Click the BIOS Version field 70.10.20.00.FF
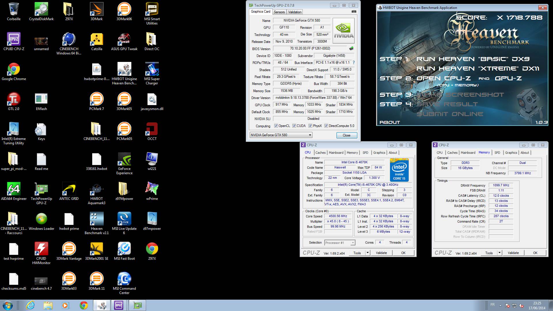Image resolution: width=553 pixels, height=311 pixels. pyautogui.click(x=310, y=48)
